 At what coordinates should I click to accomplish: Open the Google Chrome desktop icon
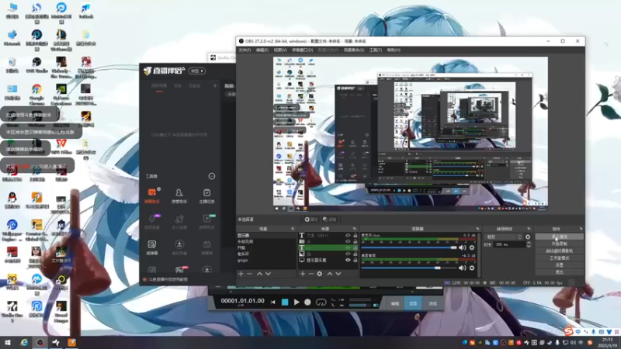(x=36, y=94)
